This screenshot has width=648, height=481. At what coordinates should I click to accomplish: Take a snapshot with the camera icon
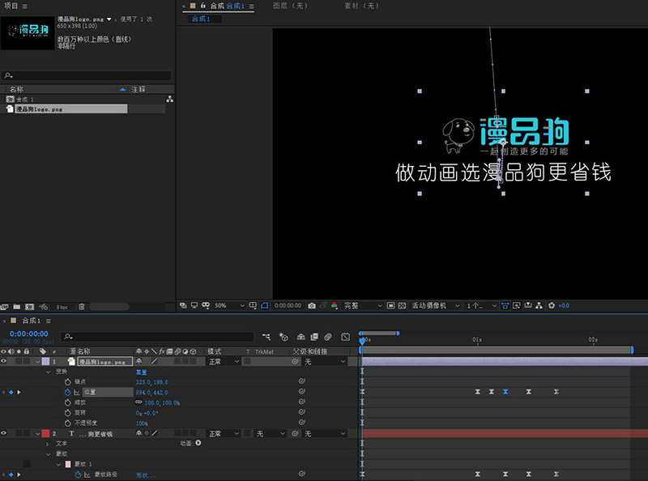click(x=312, y=306)
